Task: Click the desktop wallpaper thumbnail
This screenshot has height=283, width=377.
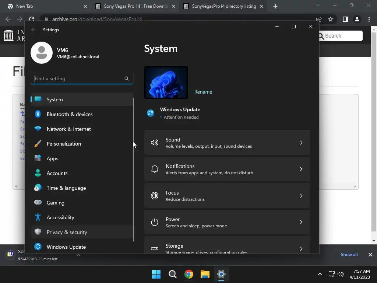Action: point(166,83)
